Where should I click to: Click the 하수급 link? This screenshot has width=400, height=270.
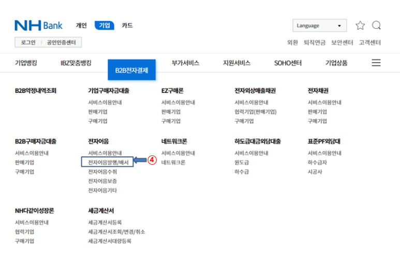tap(242, 172)
